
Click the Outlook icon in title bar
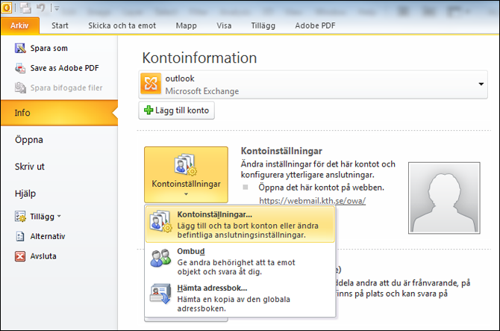tap(6, 7)
